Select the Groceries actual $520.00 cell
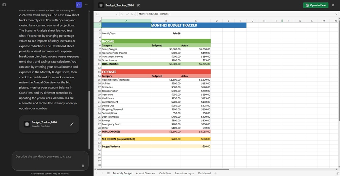This screenshot has height=176, width=340. [x=196, y=87]
